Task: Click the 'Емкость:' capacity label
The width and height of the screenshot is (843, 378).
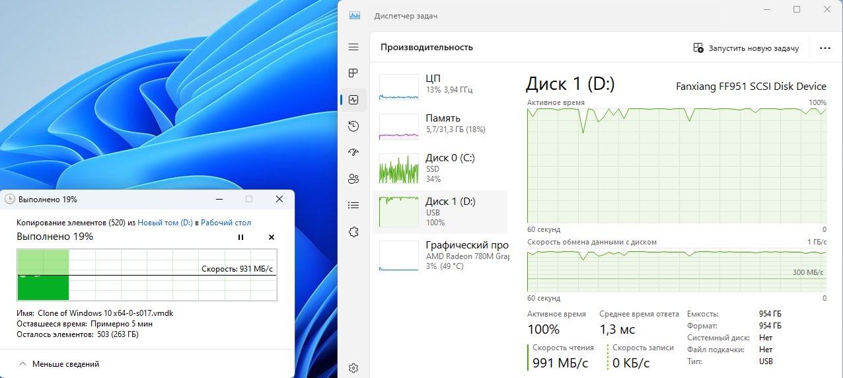Action: coord(703,314)
